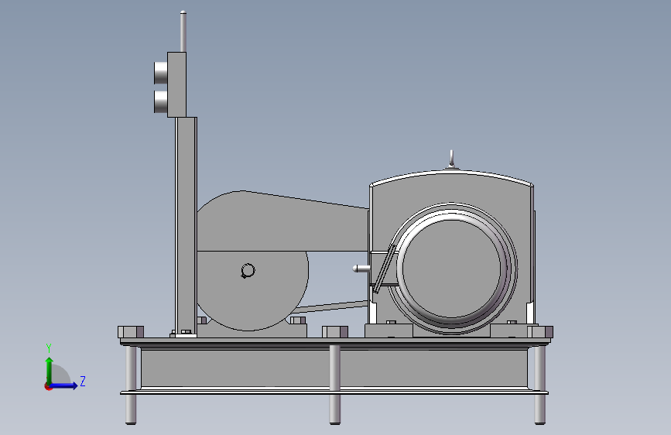
Task: Click the blue Z axis arrow of the triad
Action: (x=64, y=385)
